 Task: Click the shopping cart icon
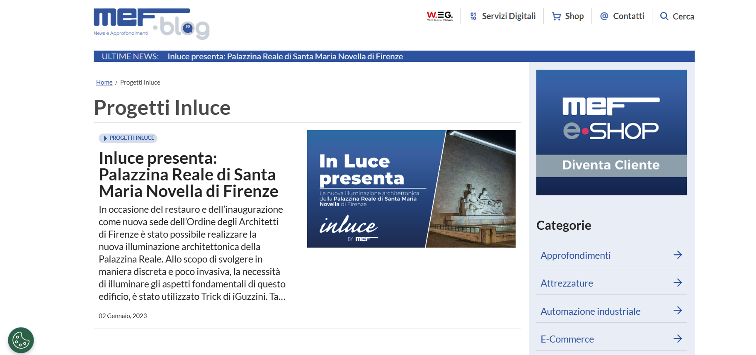tap(556, 16)
